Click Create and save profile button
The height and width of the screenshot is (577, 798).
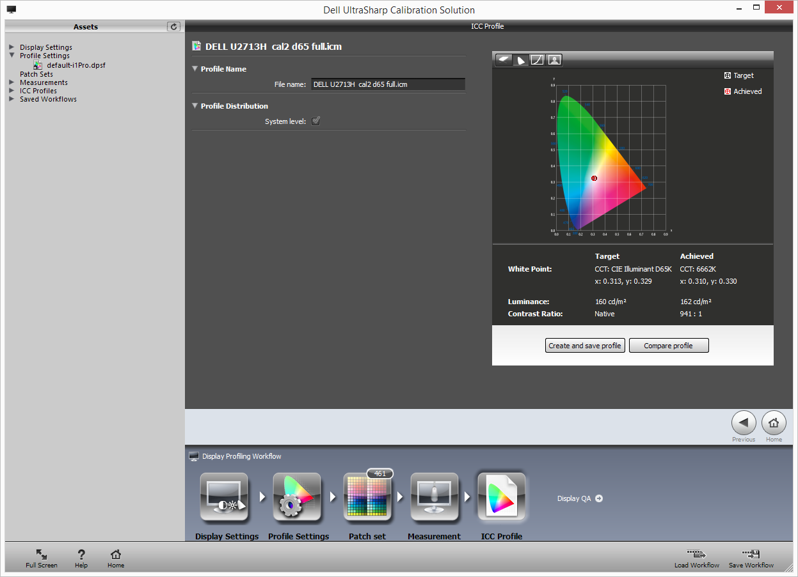click(x=585, y=346)
